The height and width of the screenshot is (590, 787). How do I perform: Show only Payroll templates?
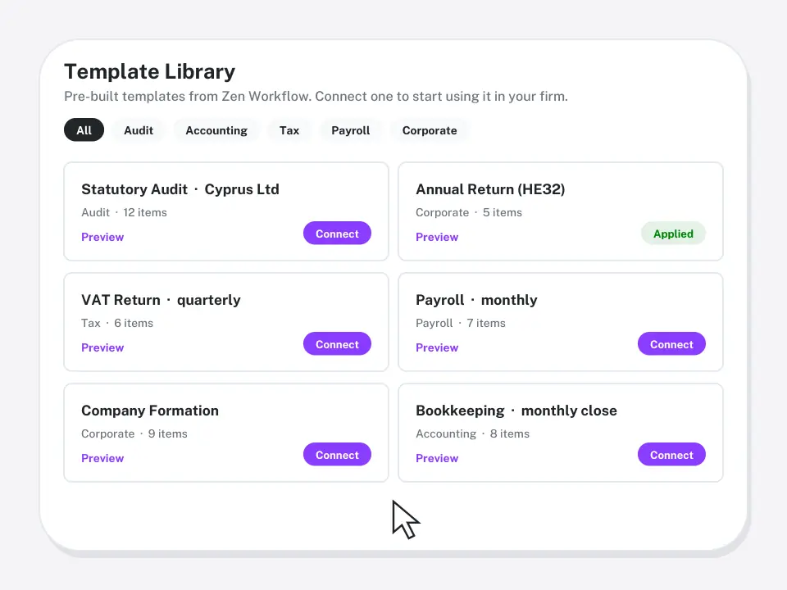350,130
